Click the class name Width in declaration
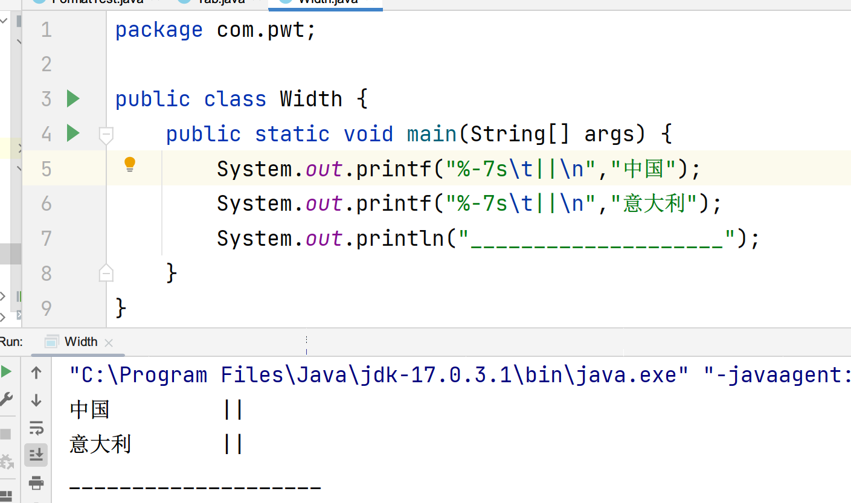The image size is (851, 503). [311, 98]
